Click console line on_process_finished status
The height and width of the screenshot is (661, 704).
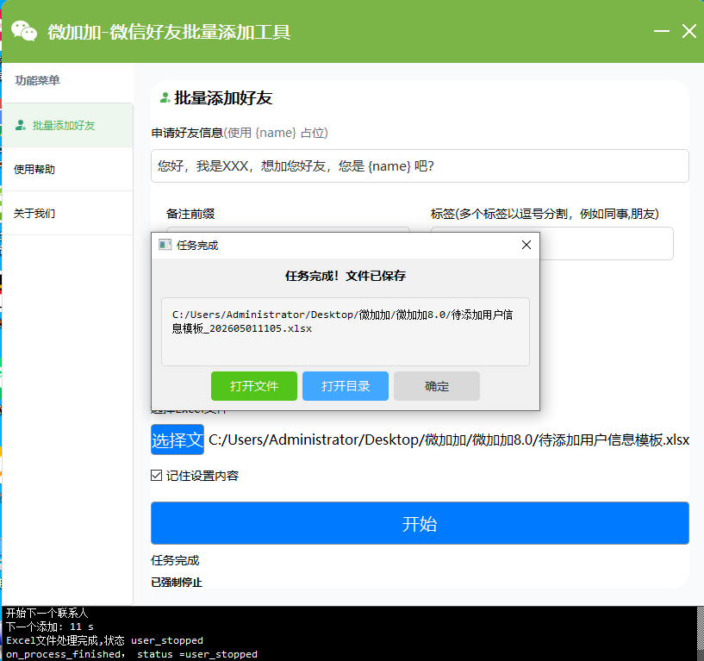pyautogui.click(x=132, y=654)
